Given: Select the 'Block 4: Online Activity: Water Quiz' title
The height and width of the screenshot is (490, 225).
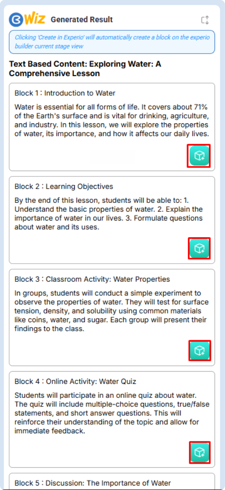Looking at the screenshot, I should tap(75, 381).
